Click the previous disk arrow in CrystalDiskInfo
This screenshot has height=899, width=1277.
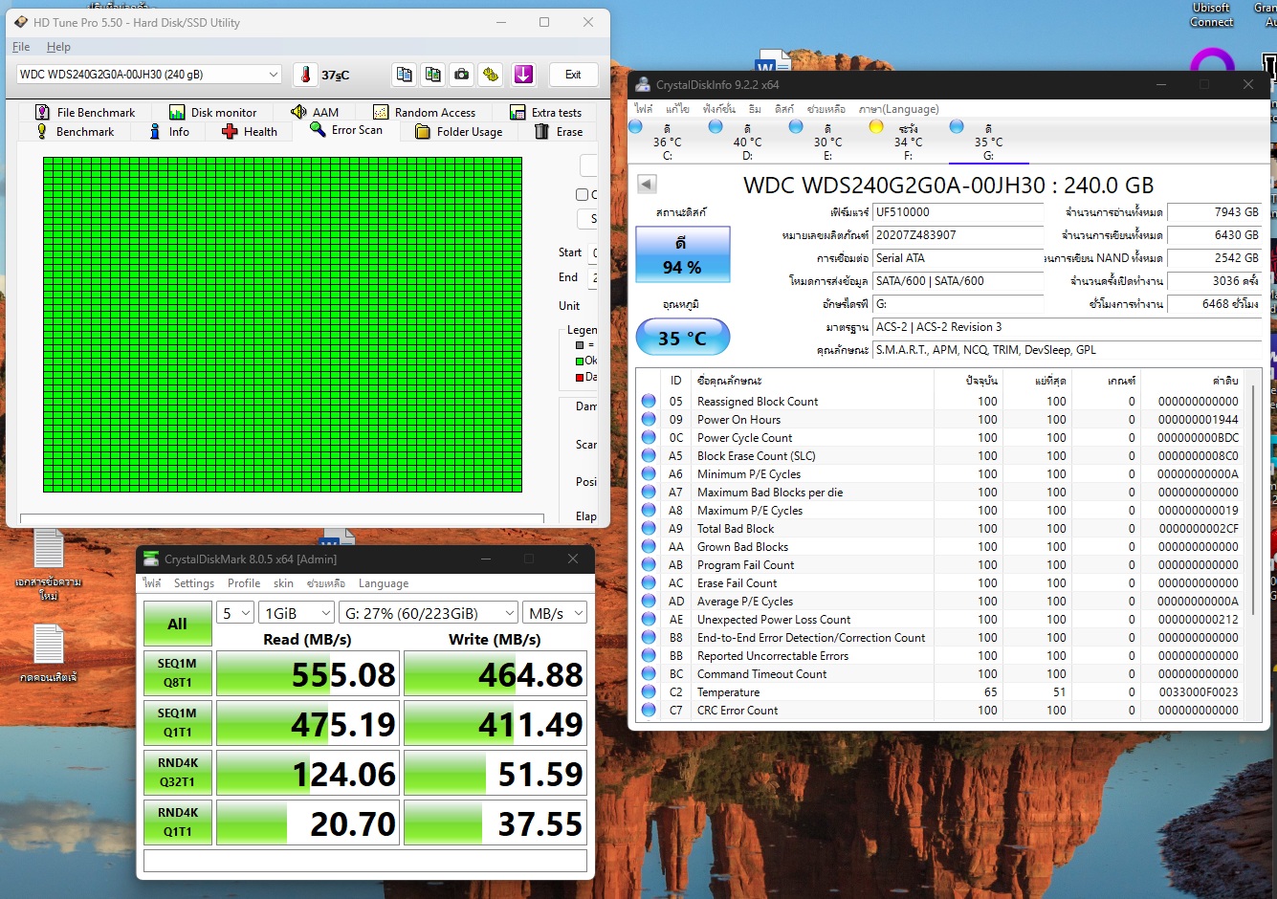pyautogui.click(x=647, y=185)
